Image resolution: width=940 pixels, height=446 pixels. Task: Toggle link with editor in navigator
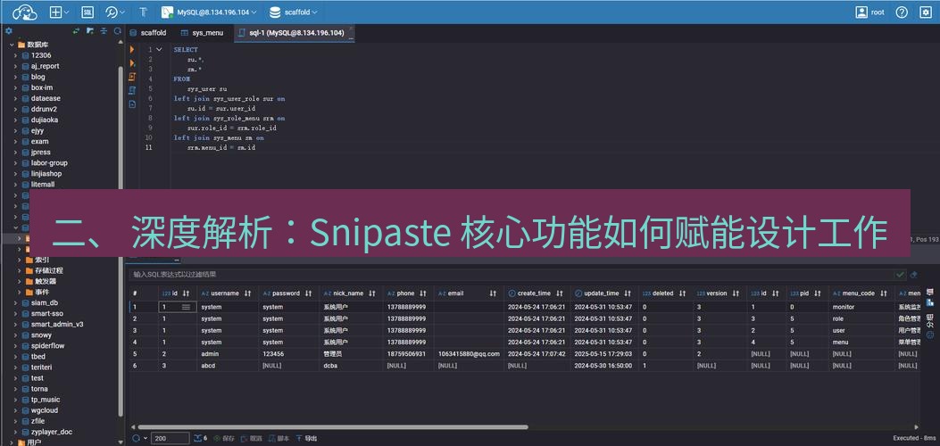click(76, 31)
